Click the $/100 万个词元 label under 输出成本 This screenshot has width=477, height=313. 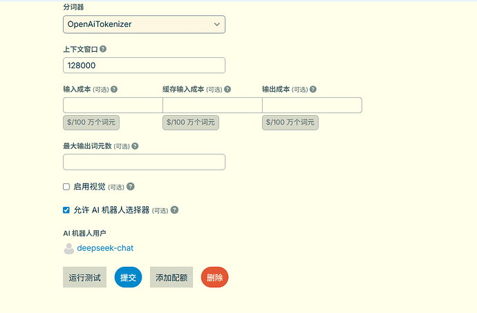pyautogui.click(x=290, y=123)
